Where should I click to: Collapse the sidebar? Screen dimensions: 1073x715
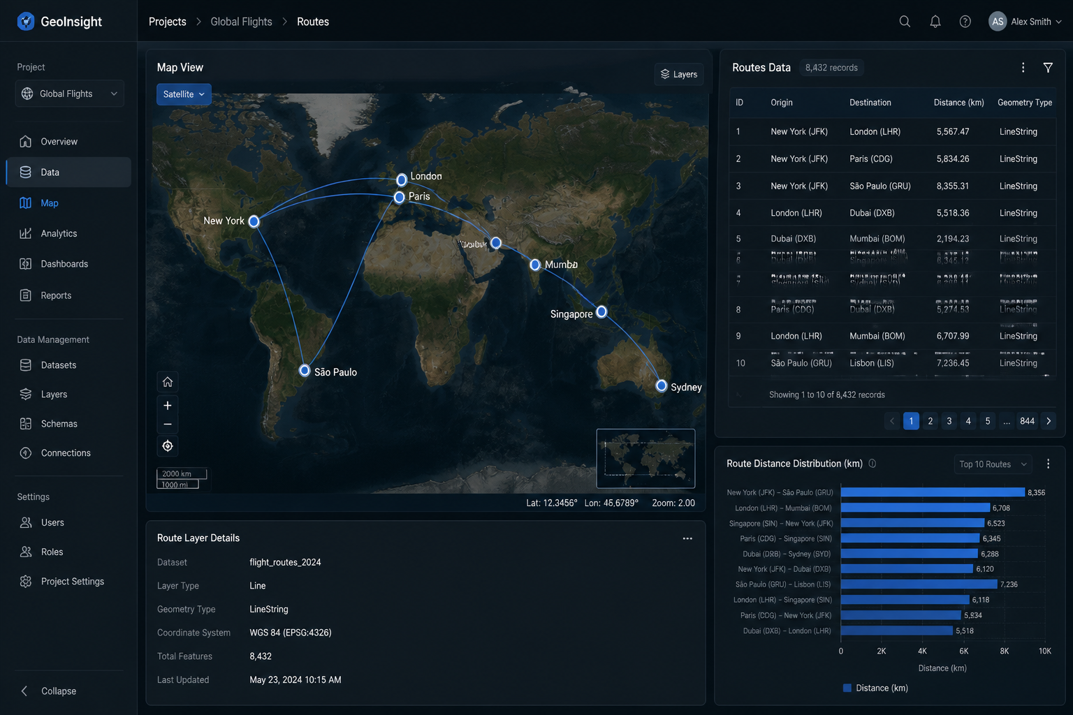click(49, 691)
